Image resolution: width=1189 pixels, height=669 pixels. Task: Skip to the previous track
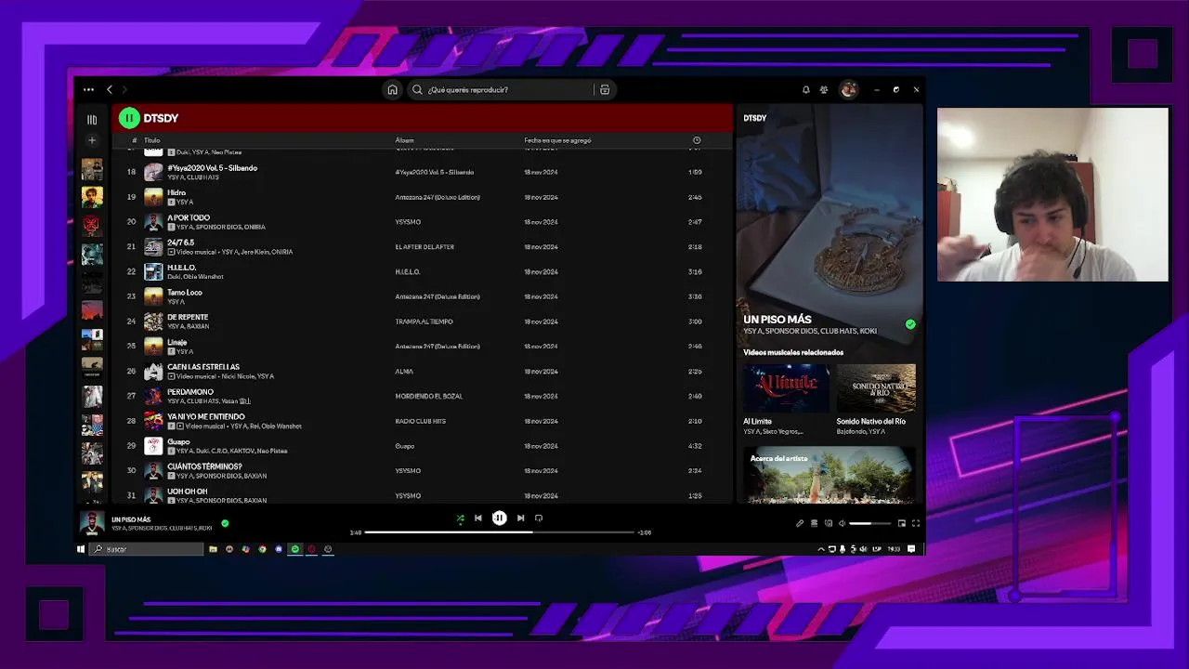pyautogui.click(x=477, y=518)
